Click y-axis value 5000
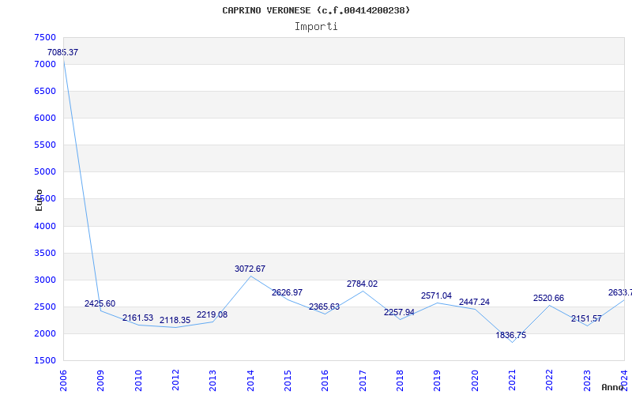632x395 pixels. [45, 171]
